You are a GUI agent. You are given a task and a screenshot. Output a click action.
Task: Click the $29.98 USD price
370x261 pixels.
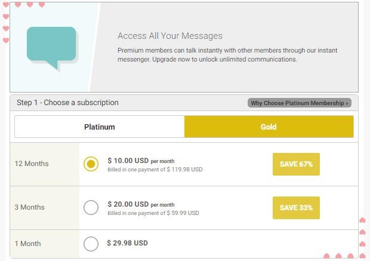click(x=128, y=243)
